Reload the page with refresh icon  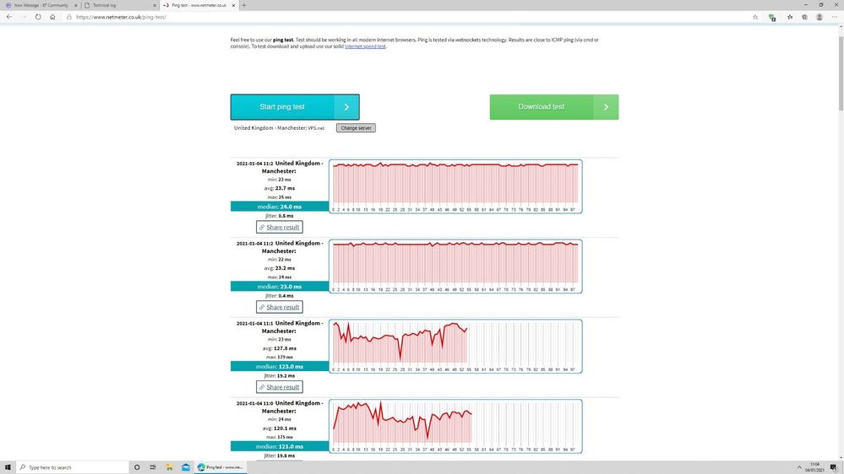[38, 17]
